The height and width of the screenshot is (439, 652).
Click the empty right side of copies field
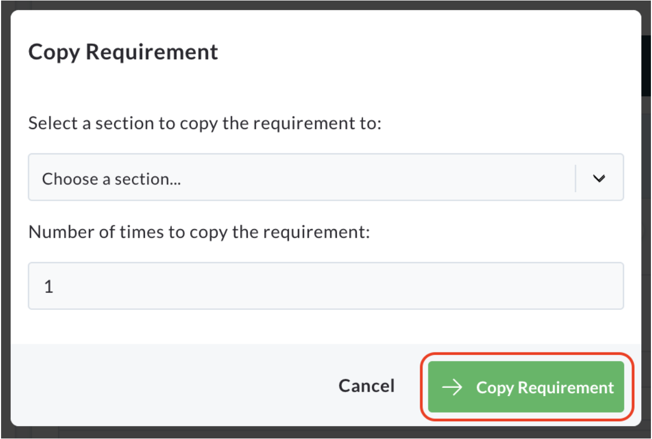pos(485,286)
